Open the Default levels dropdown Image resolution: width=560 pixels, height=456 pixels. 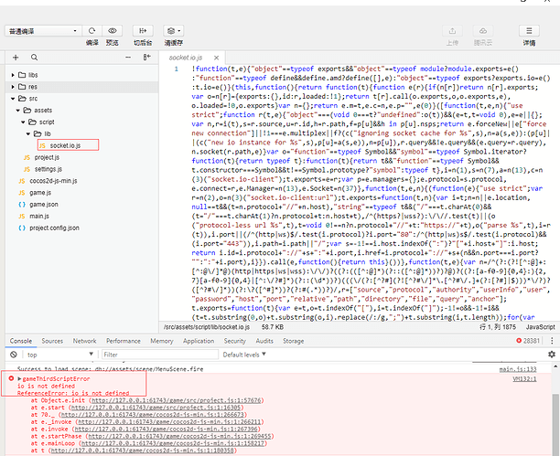pos(244,355)
